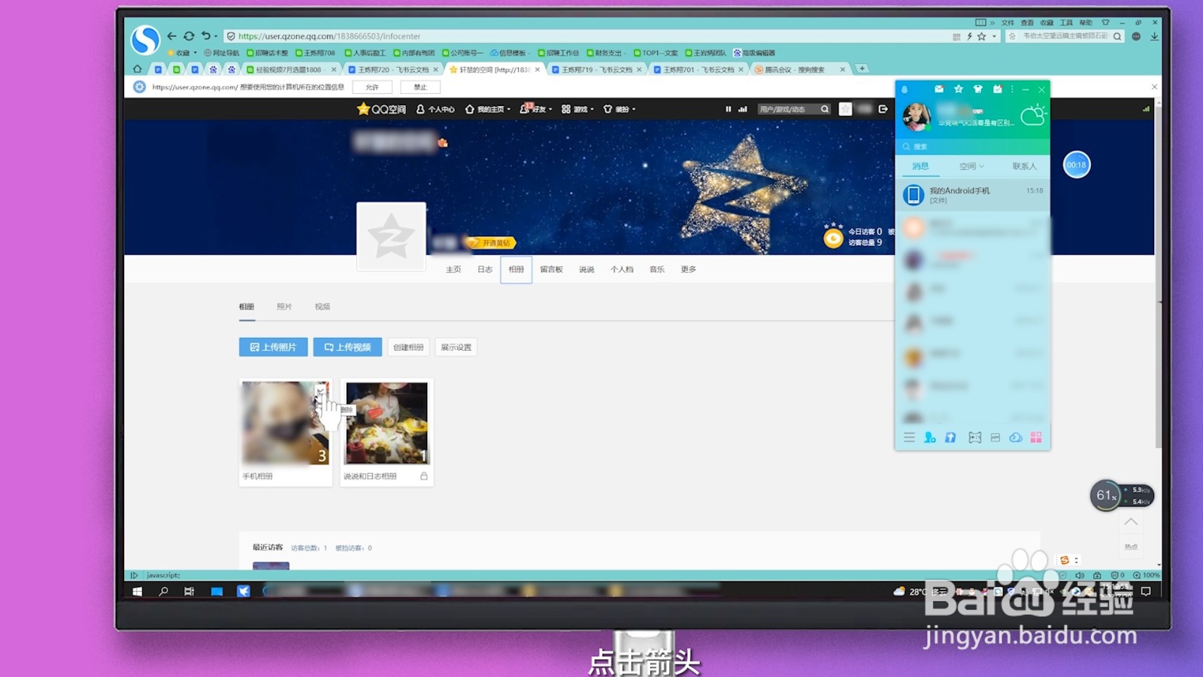Expand the undo history dropdown arrow

(216, 36)
